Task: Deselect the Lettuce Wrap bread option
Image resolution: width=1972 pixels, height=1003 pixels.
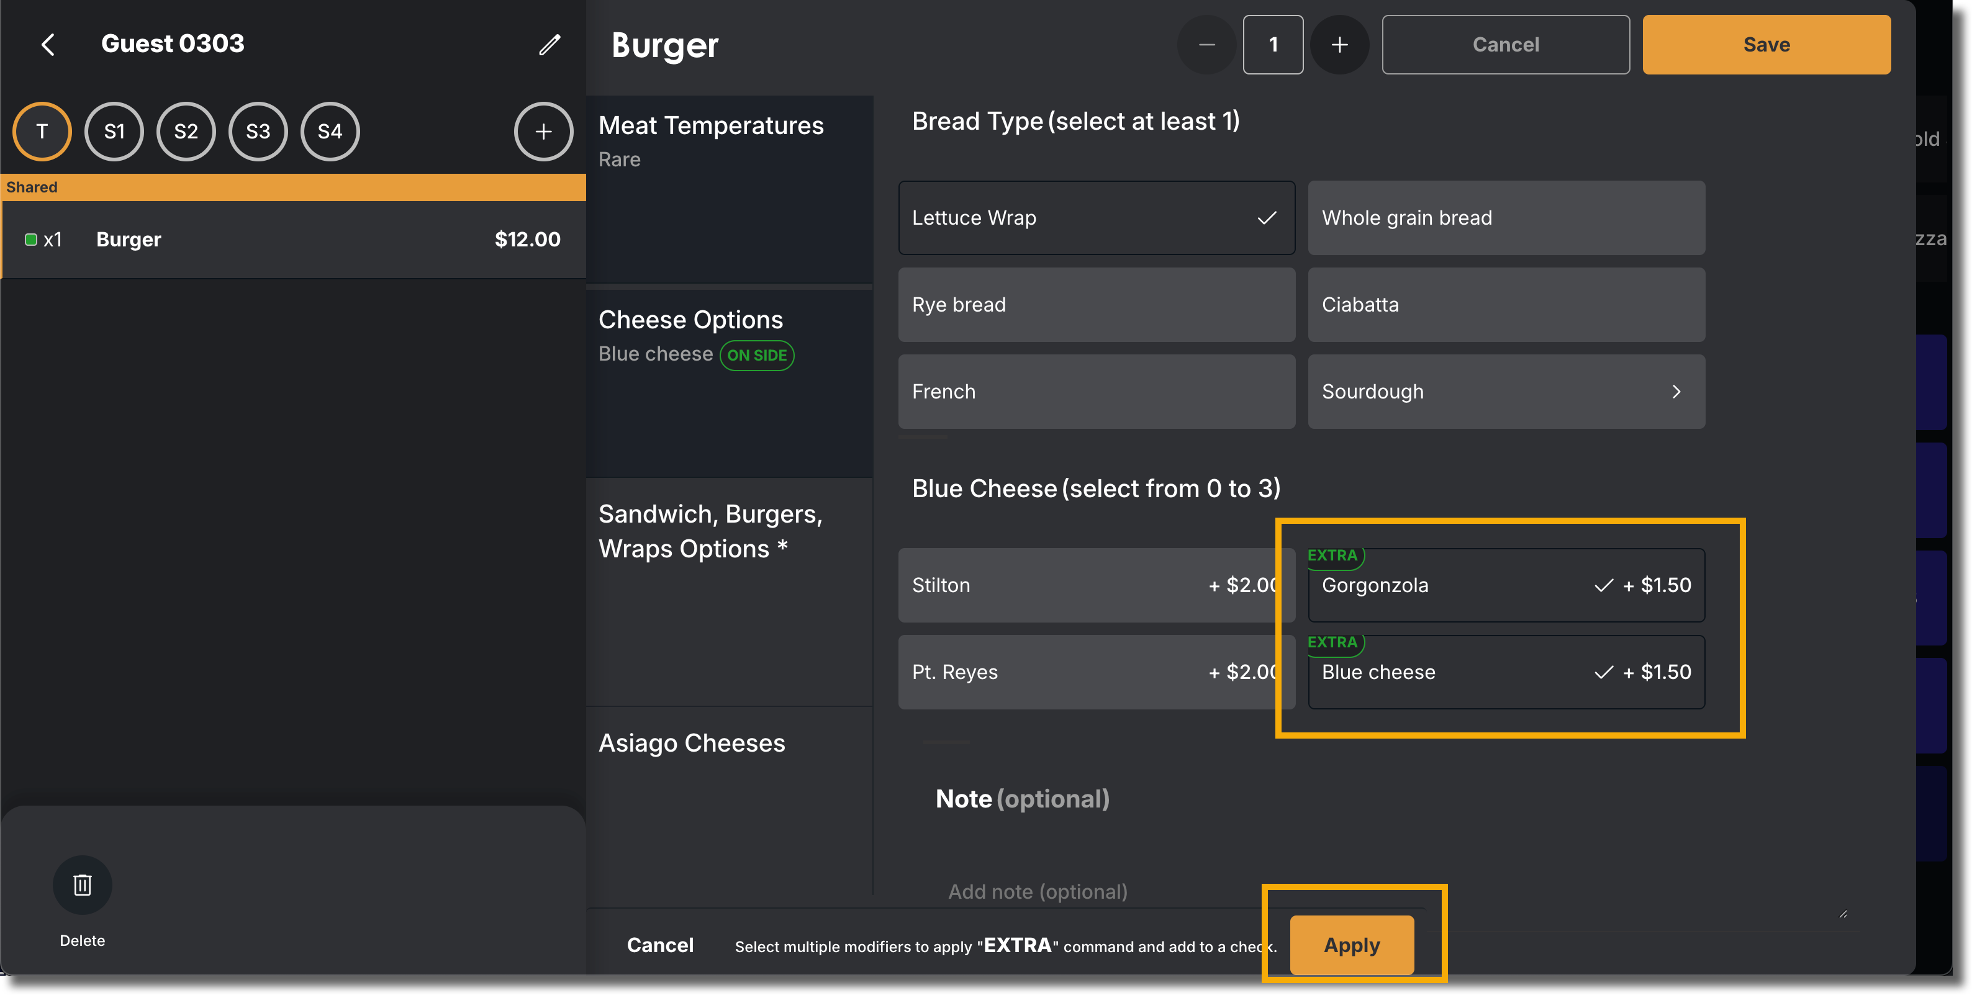Action: coord(1097,218)
